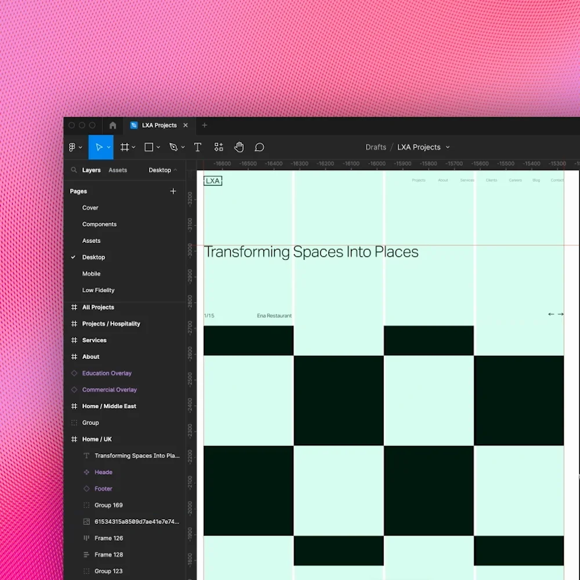Add a new page
Image resolution: width=580 pixels, height=580 pixels.
point(173,191)
